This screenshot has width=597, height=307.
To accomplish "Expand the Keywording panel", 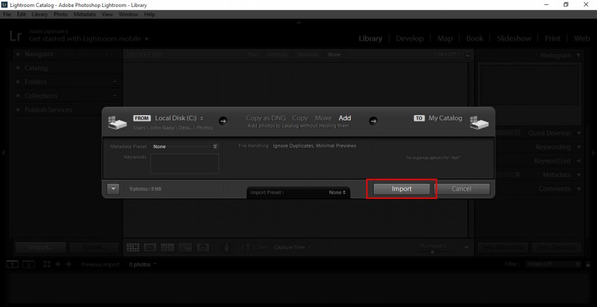I will (579, 147).
